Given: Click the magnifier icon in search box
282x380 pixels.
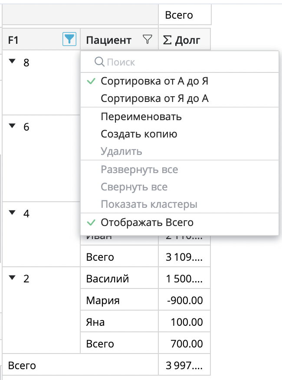Looking at the screenshot, I should (99, 62).
